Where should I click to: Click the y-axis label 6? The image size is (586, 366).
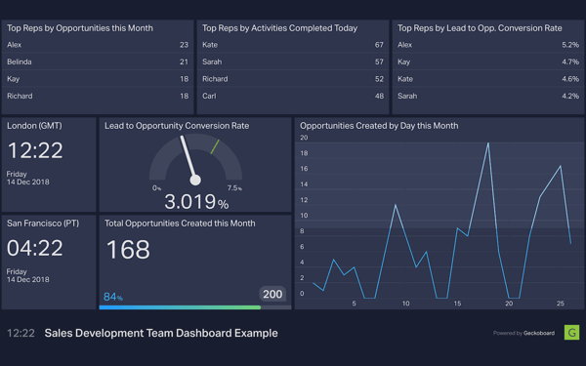pyautogui.click(x=302, y=247)
